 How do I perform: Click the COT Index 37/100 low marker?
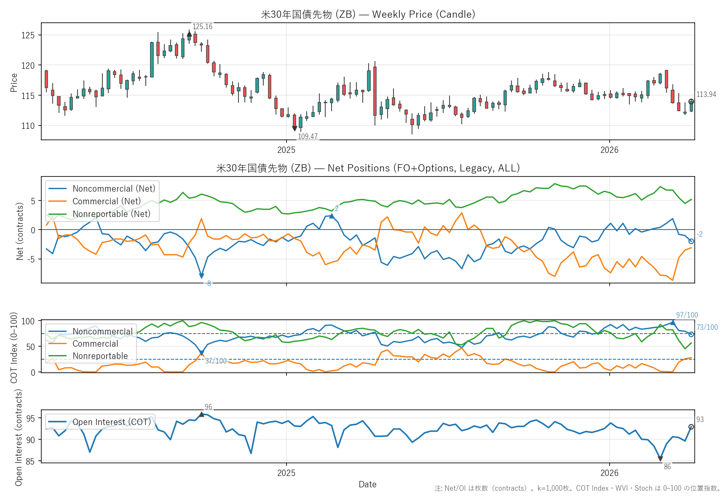pyautogui.click(x=201, y=353)
